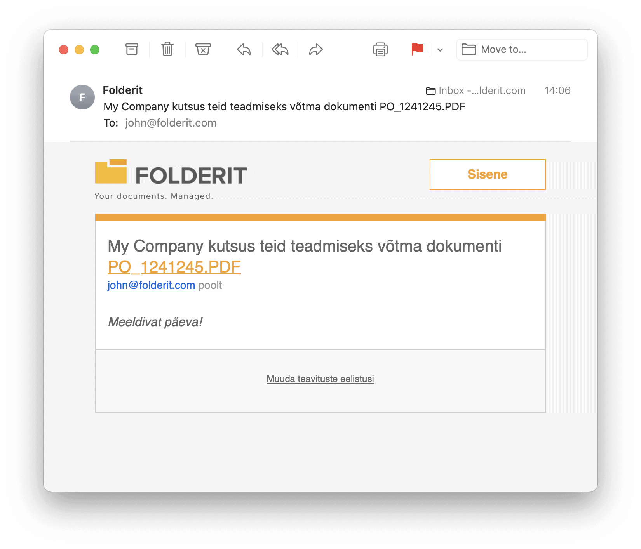641x549 pixels.
Task: Click the Inbox mailbox label in header
Action: coord(476,90)
